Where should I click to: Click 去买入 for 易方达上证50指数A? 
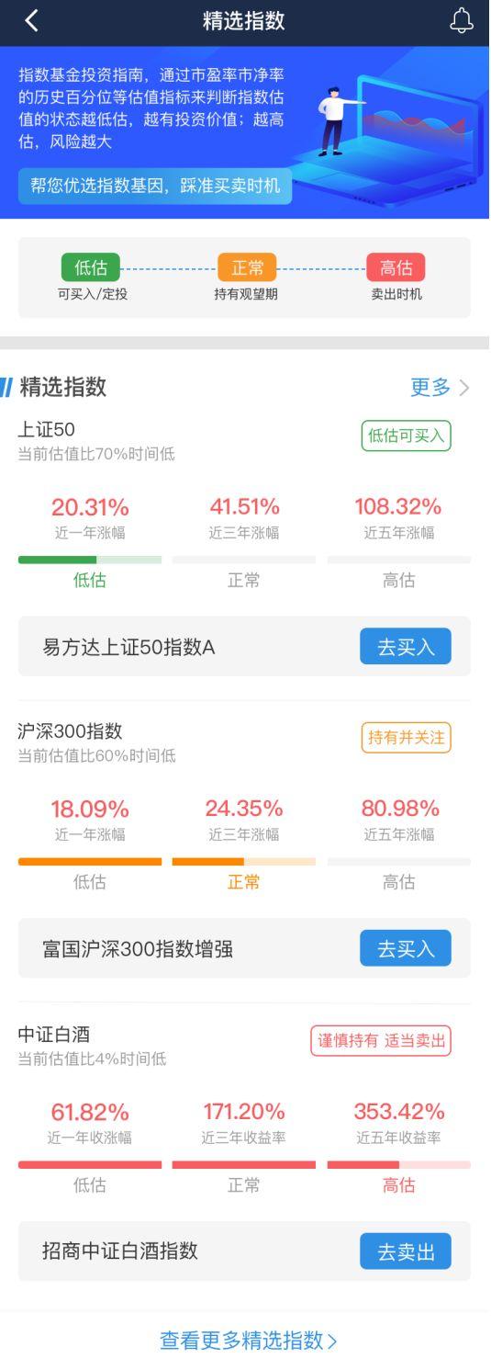click(406, 646)
